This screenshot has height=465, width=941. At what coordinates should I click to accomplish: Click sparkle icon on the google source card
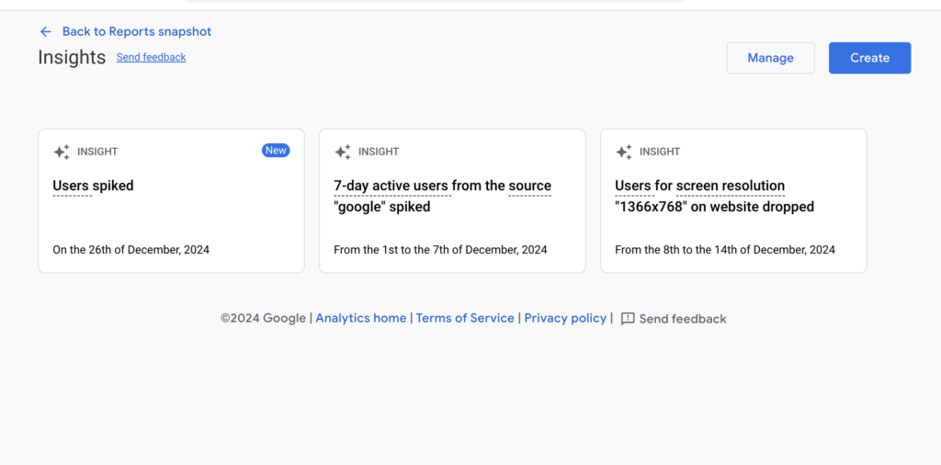[343, 152]
